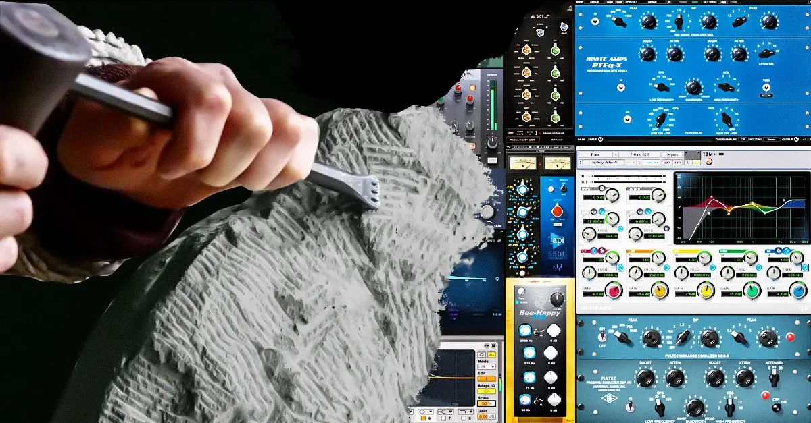811x423 pixels.
Task: Click the green HMF gain knob
Action: tap(752, 291)
